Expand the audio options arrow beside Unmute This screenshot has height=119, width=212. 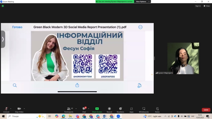[x=11, y=109]
